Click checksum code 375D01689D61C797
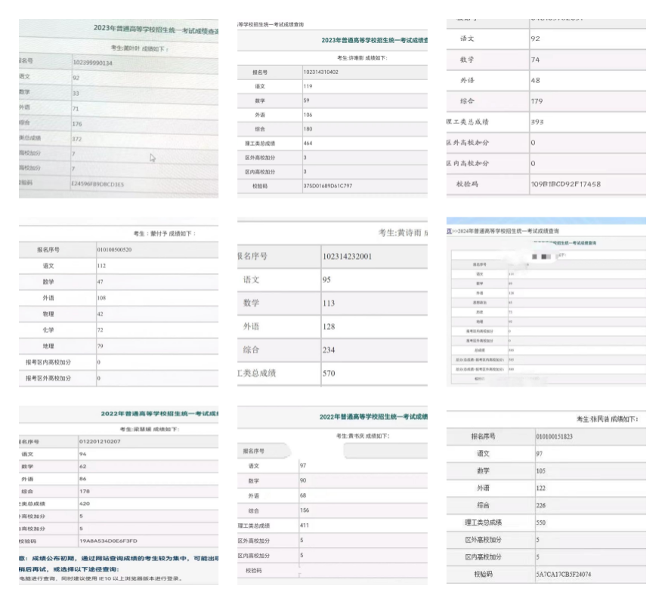 click(328, 186)
